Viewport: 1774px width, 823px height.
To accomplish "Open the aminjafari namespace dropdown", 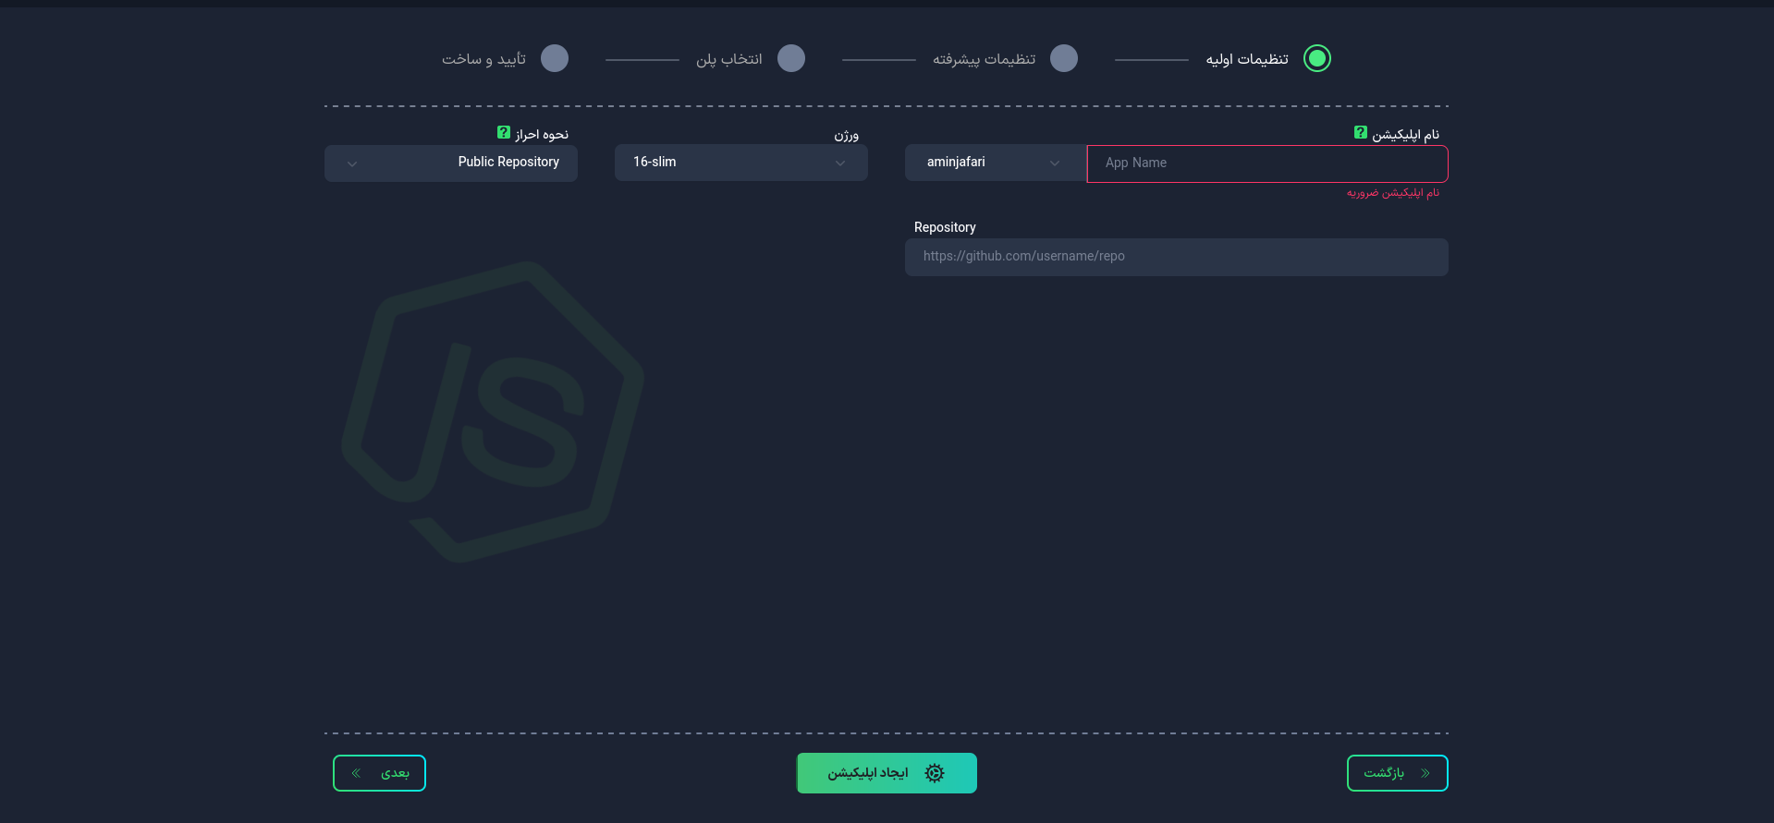I will 996,163.
